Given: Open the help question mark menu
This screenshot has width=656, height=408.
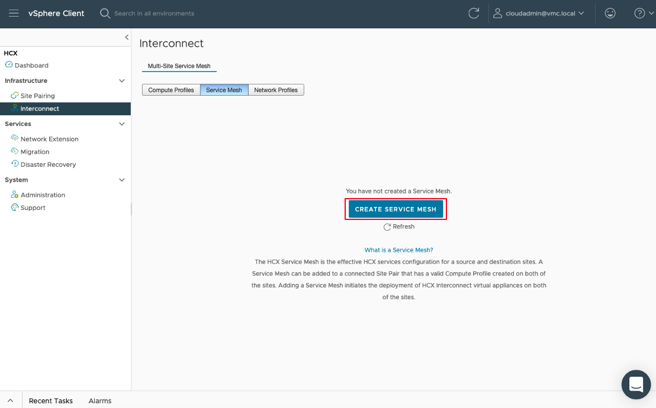Looking at the screenshot, I should tap(639, 14).
